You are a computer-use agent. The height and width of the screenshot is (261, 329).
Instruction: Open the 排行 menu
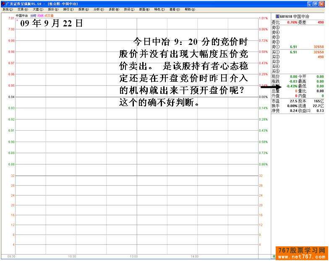[68, 9]
